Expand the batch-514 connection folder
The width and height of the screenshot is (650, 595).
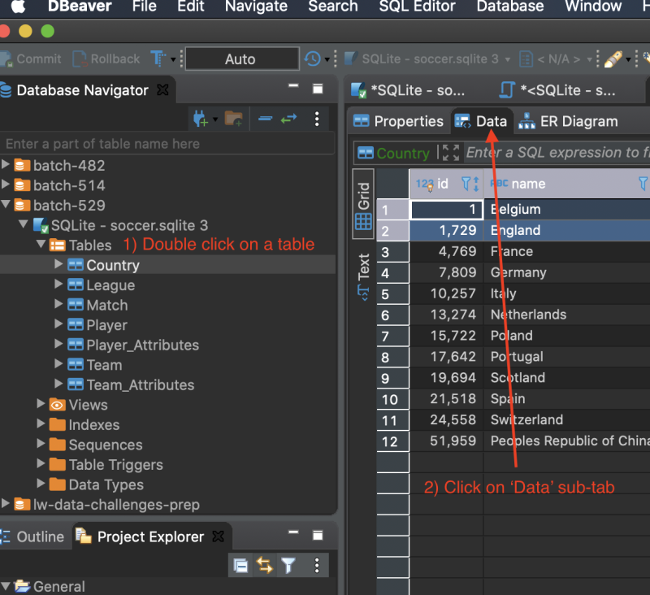6,184
